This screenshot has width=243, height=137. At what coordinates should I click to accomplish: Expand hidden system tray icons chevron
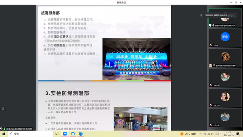(x=201, y=134)
